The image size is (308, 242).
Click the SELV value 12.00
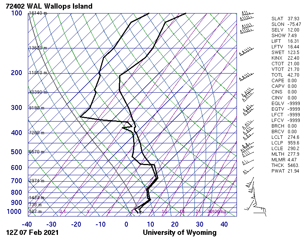click(293, 30)
